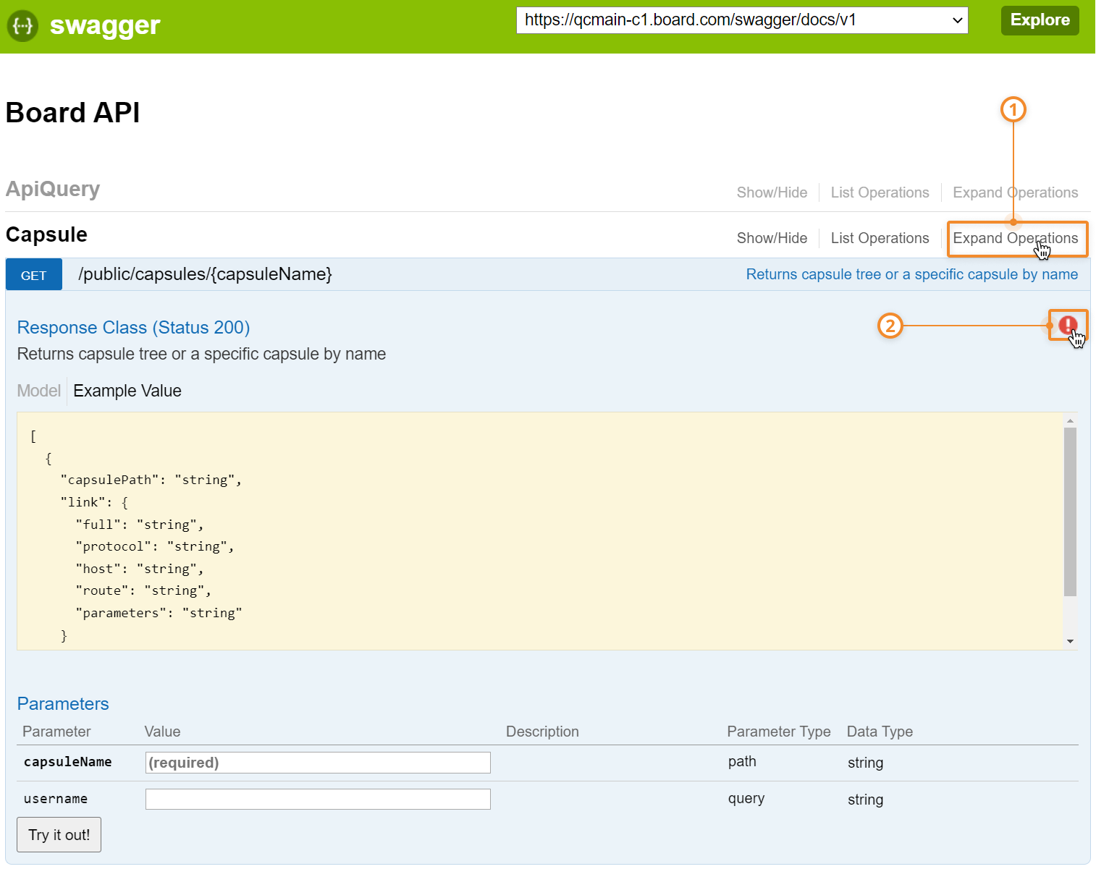The width and height of the screenshot is (1096, 869).
Task: Click the 'Response Class (Status 200)' heading
Action: tap(133, 328)
